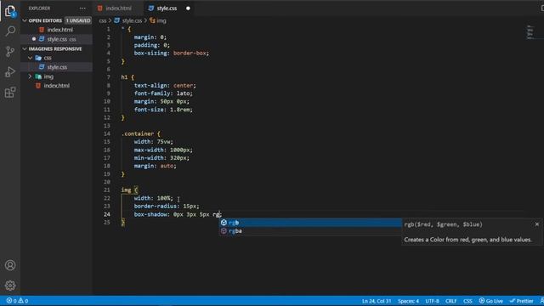This screenshot has height=306, width=544.
Task: Open the errors and warnings problems indicator
Action: [x=17, y=301]
